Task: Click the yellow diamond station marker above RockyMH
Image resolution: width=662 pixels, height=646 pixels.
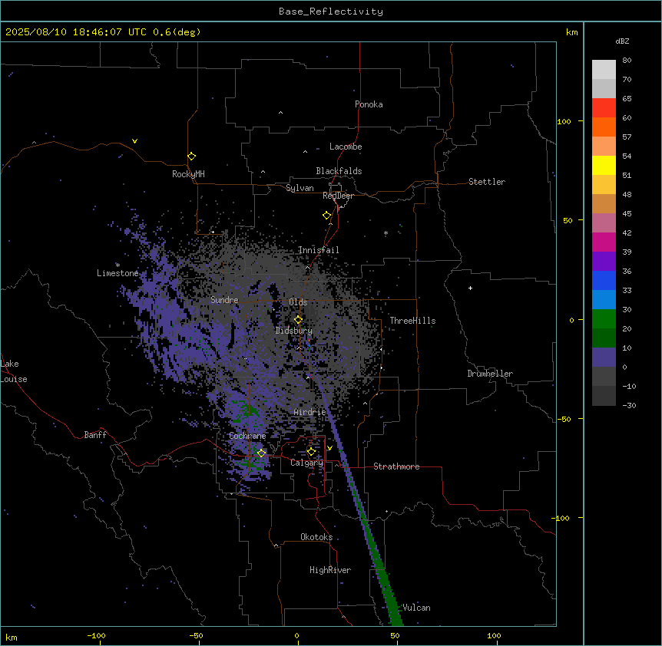Action: point(192,157)
